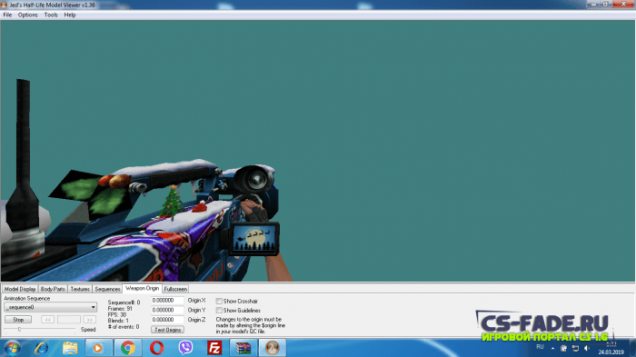The height and width of the screenshot is (357, 636).
Task: Open the Windows Explorer folder icon
Action: click(x=70, y=348)
